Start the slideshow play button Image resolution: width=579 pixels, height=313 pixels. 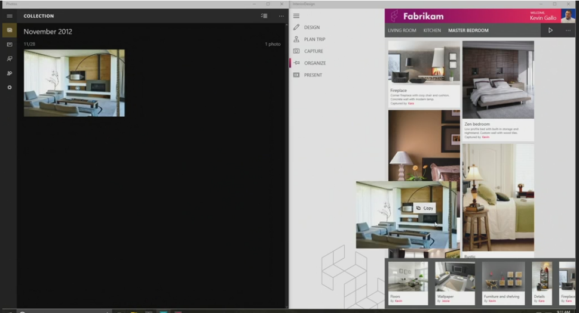click(x=550, y=30)
